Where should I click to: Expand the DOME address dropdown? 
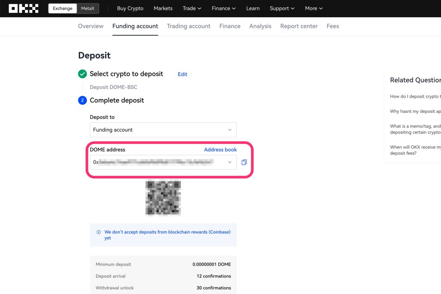pyautogui.click(x=230, y=162)
